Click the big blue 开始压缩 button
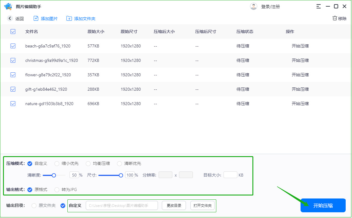This screenshot has height=218, width=352. tap(323, 205)
